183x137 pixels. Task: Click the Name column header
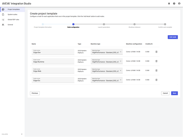(x=34, y=44)
